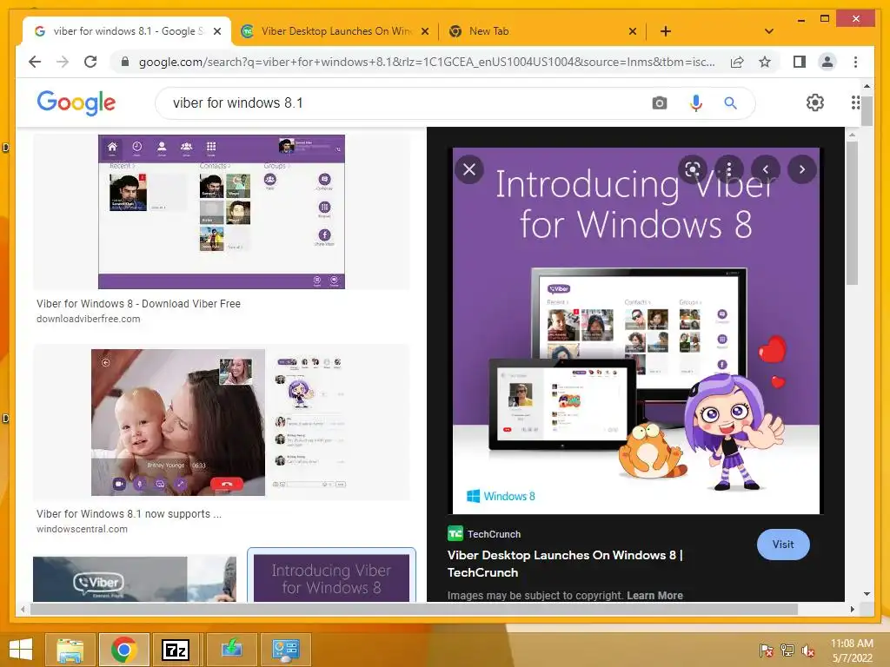The image size is (890, 667).
Task: Open the Chrome three-dot menu
Action: click(x=855, y=62)
